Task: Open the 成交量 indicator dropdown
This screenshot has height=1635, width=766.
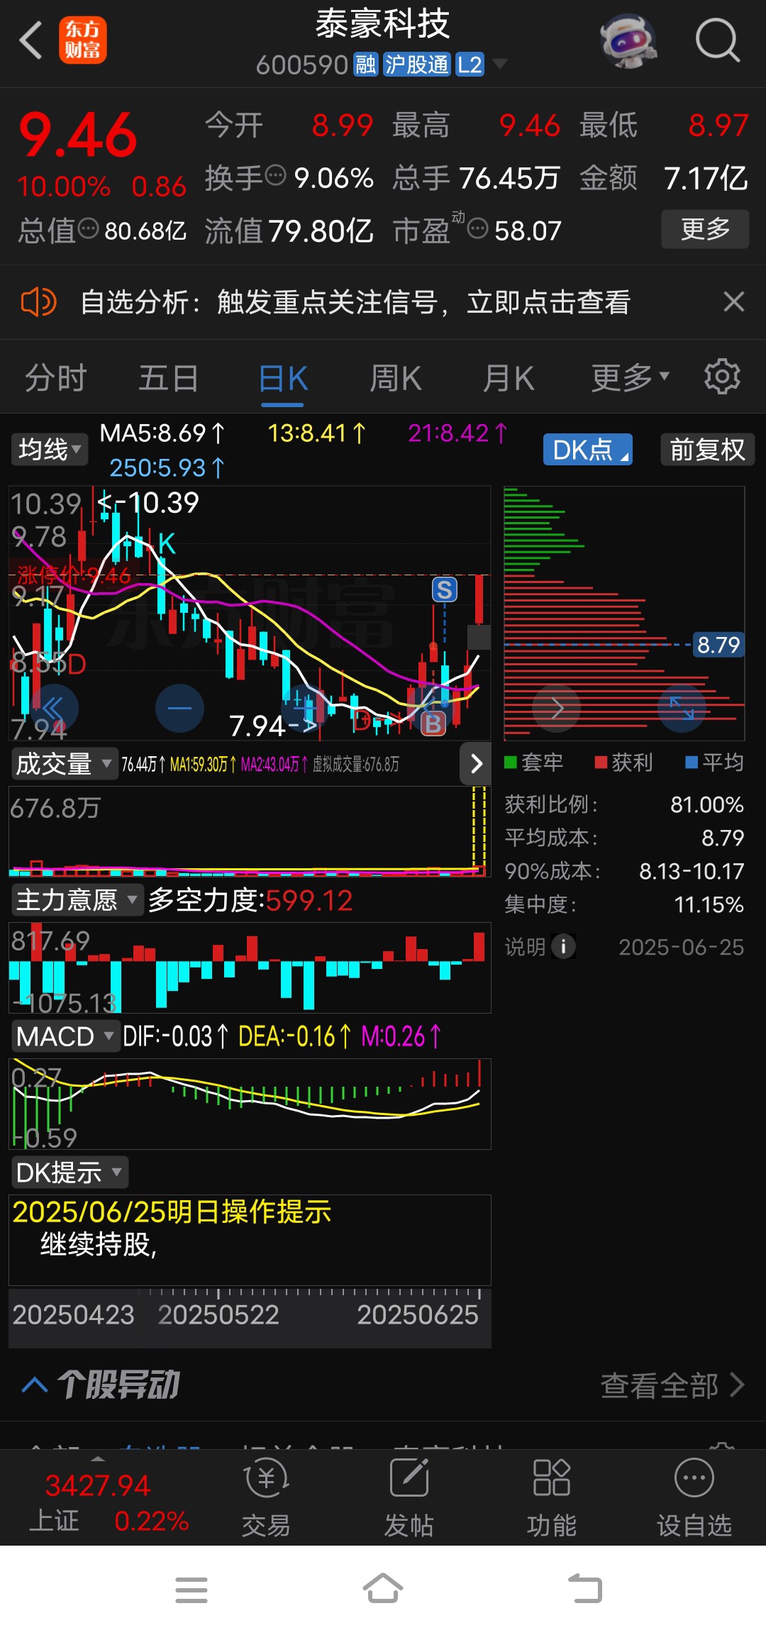Action: pyautogui.click(x=64, y=764)
